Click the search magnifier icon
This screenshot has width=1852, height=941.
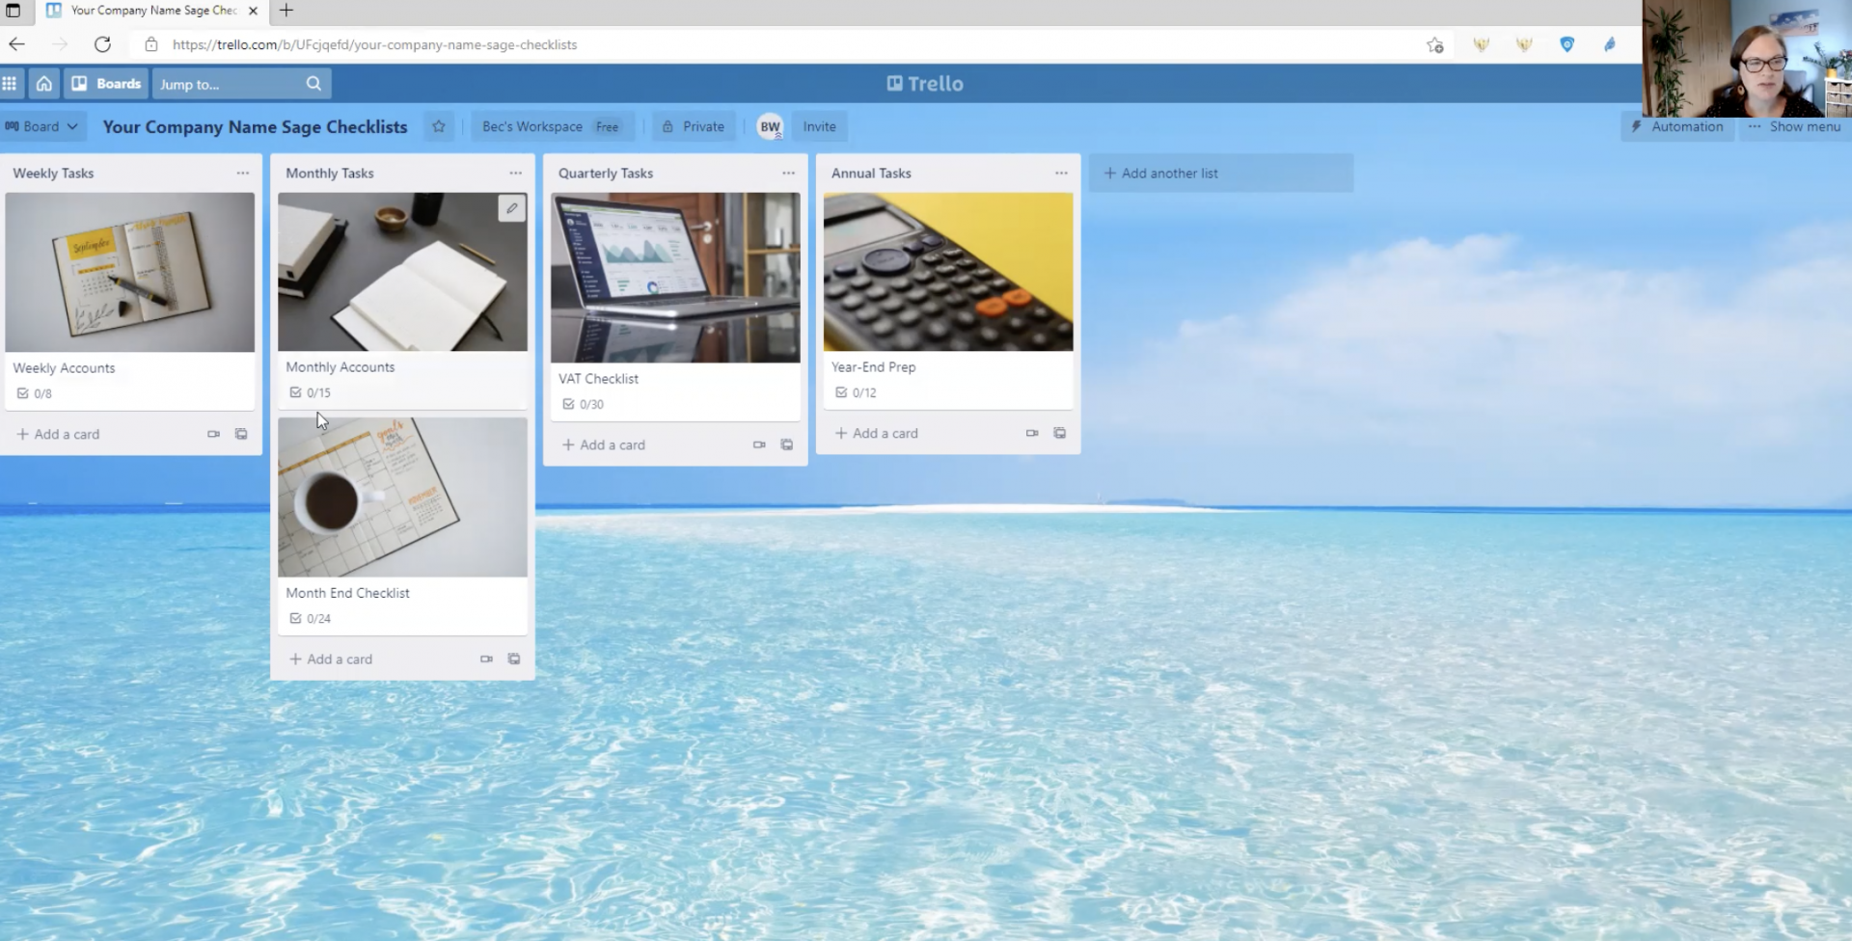click(313, 84)
